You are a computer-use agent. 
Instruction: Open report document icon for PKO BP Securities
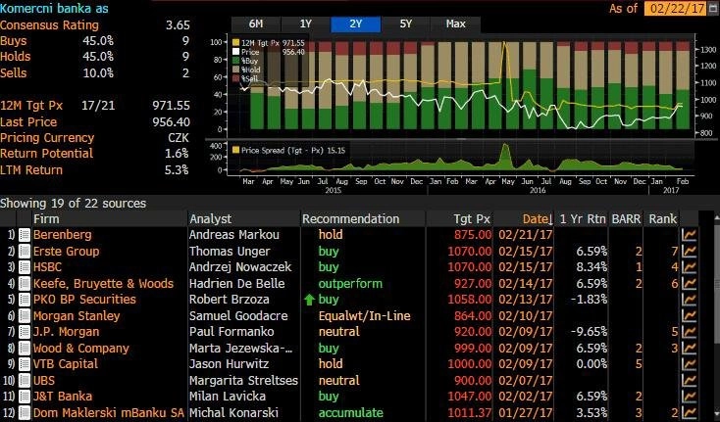click(25, 300)
